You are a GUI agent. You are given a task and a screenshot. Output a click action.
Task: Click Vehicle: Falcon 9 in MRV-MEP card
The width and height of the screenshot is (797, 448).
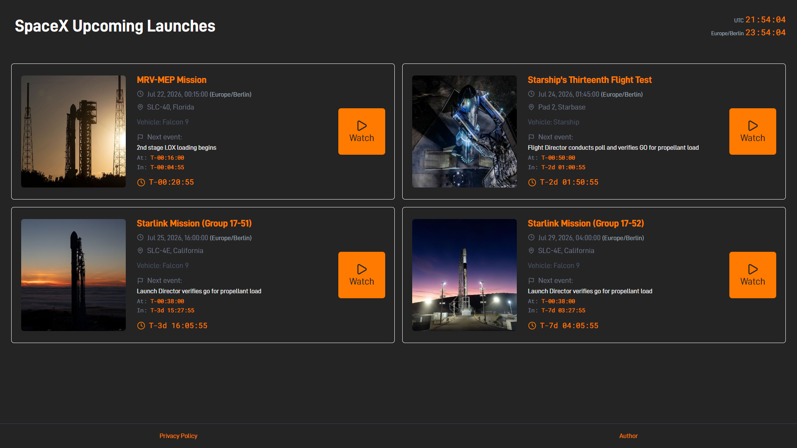[163, 122]
